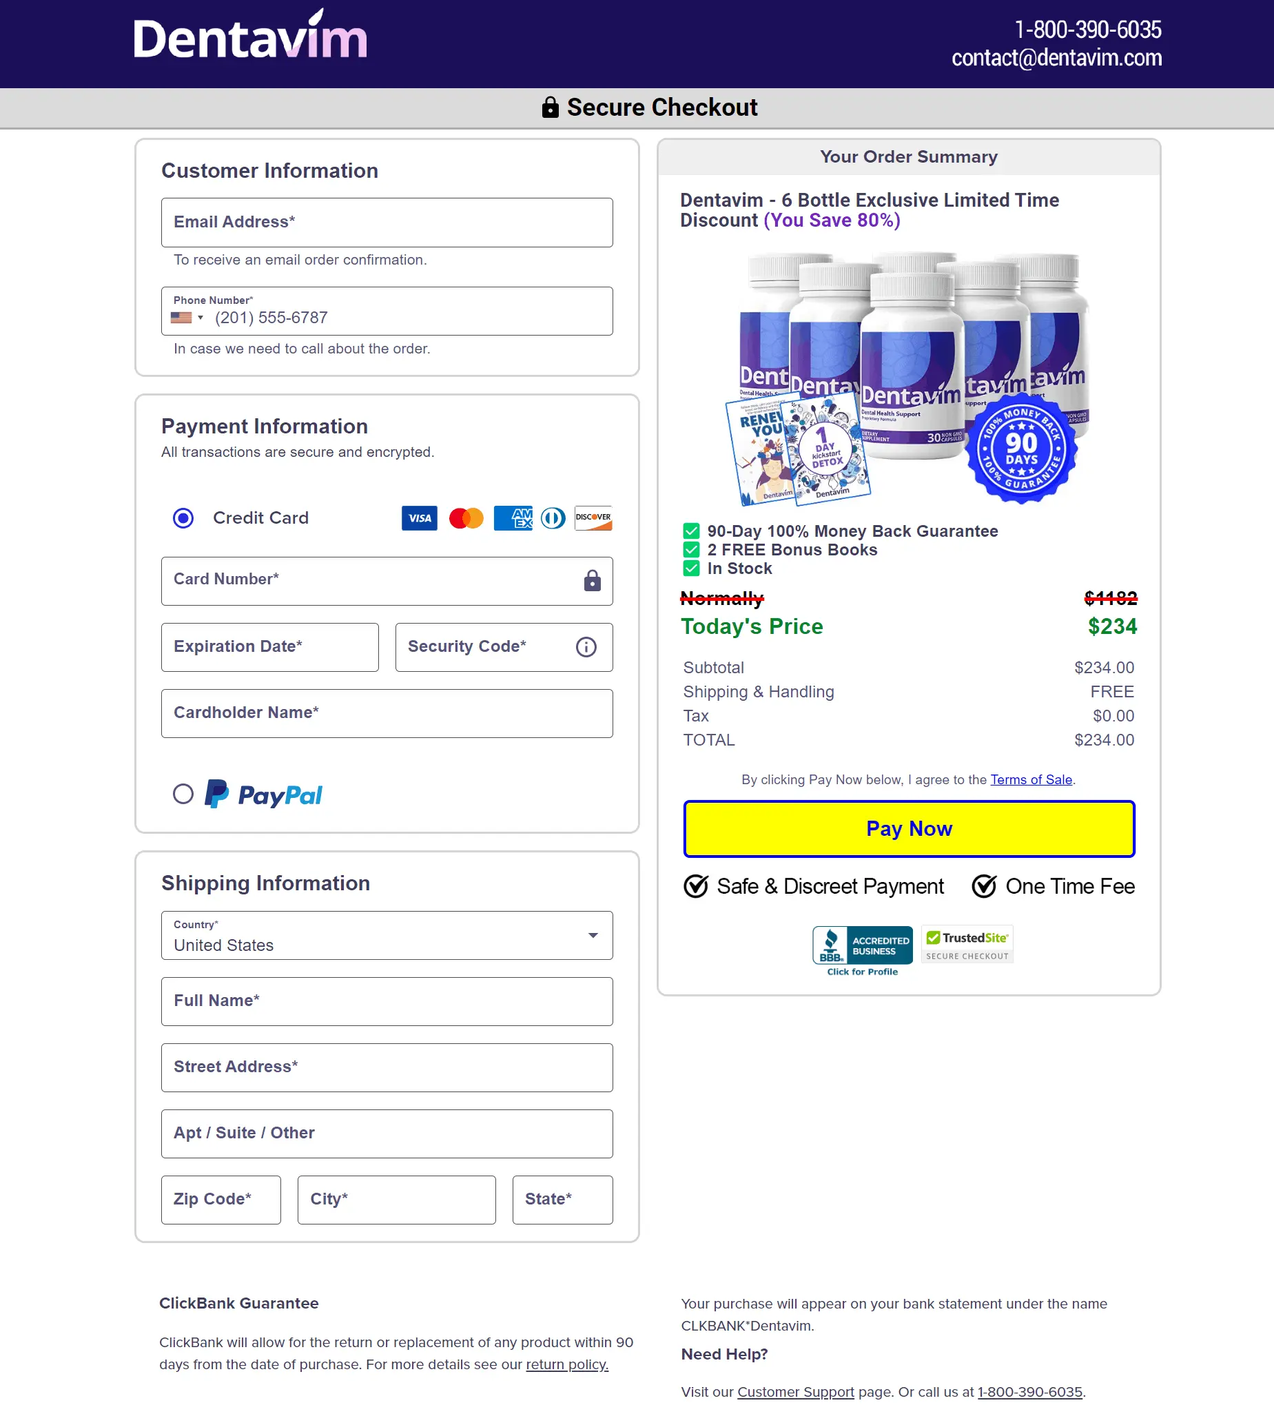Screen dimensions: 1274x1425
Task: Open the phone country code dropdown arrow
Action: (x=201, y=318)
